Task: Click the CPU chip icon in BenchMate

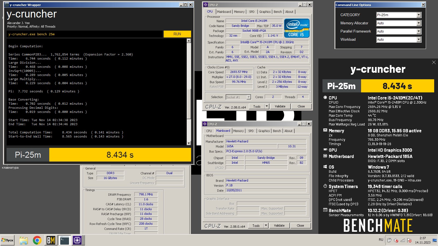Action: pyautogui.click(x=325, y=98)
